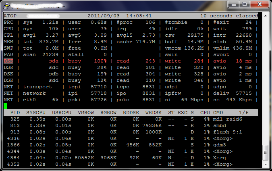This screenshot has width=272, height=171.
Task: Click the RGROW column header
Action: pyautogui.click(x=108, y=113)
